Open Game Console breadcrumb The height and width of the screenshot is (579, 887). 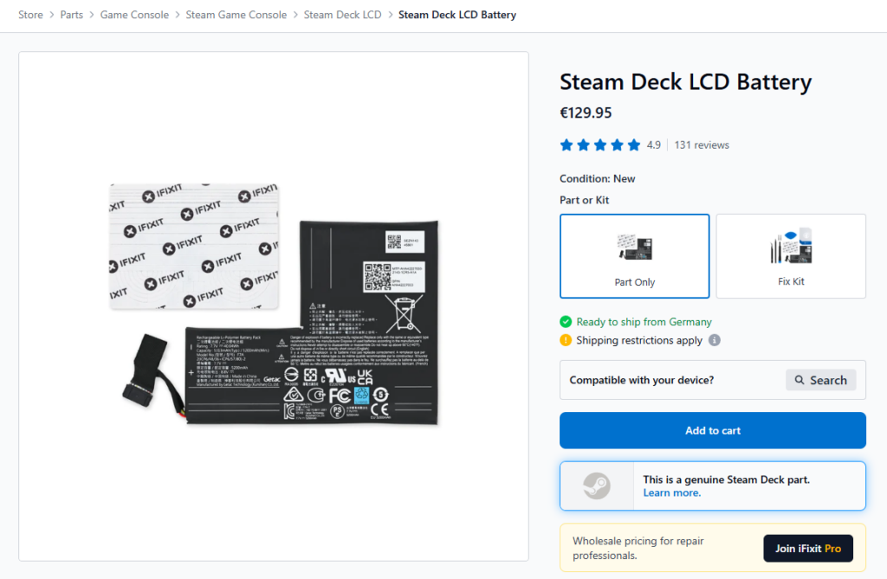[x=134, y=15]
